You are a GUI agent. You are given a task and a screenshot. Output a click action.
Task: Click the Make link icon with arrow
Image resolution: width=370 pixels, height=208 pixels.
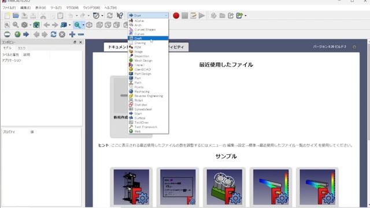tap(231, 16)
